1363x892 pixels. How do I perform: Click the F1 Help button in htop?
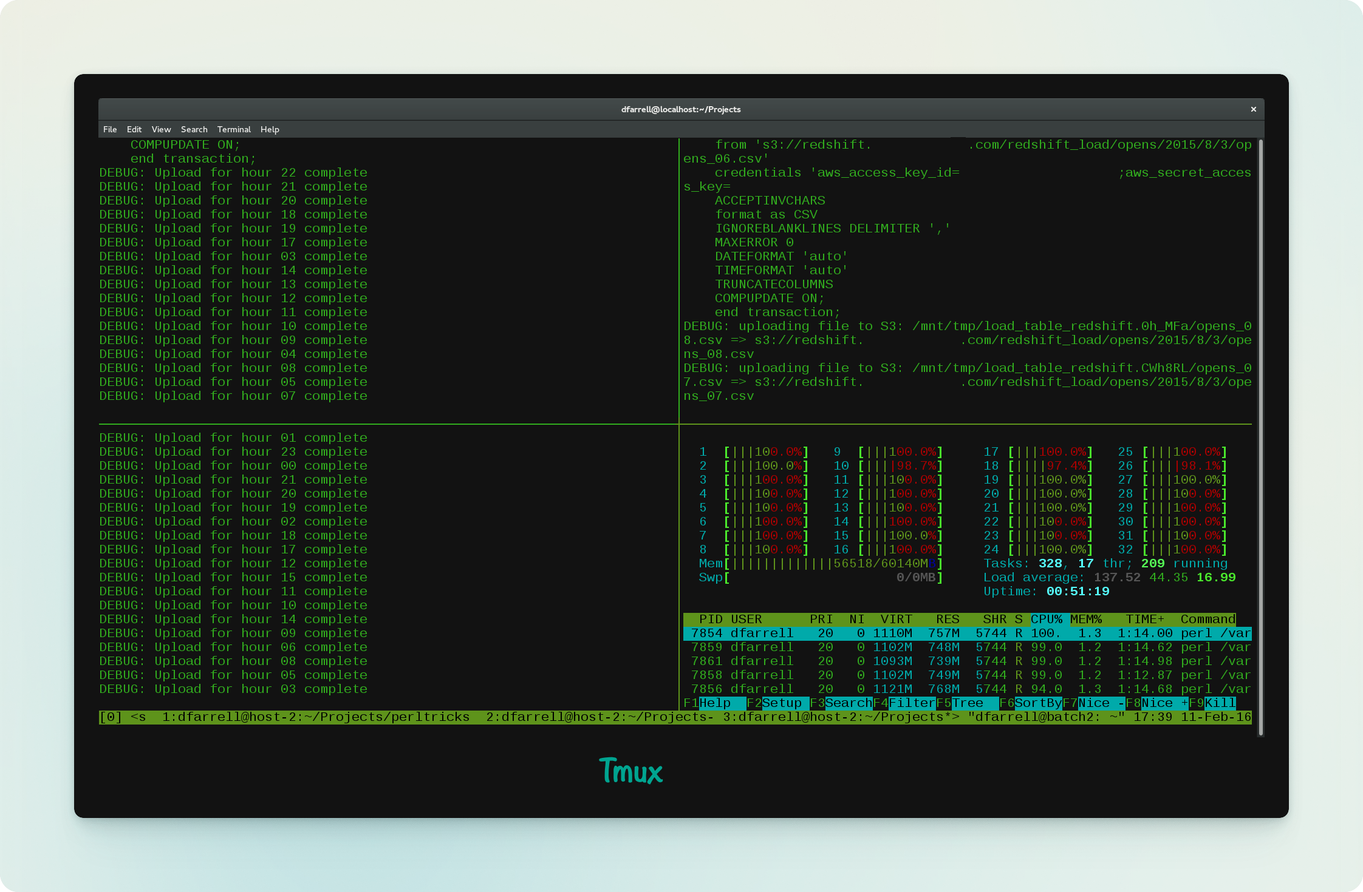pos(715,703)
